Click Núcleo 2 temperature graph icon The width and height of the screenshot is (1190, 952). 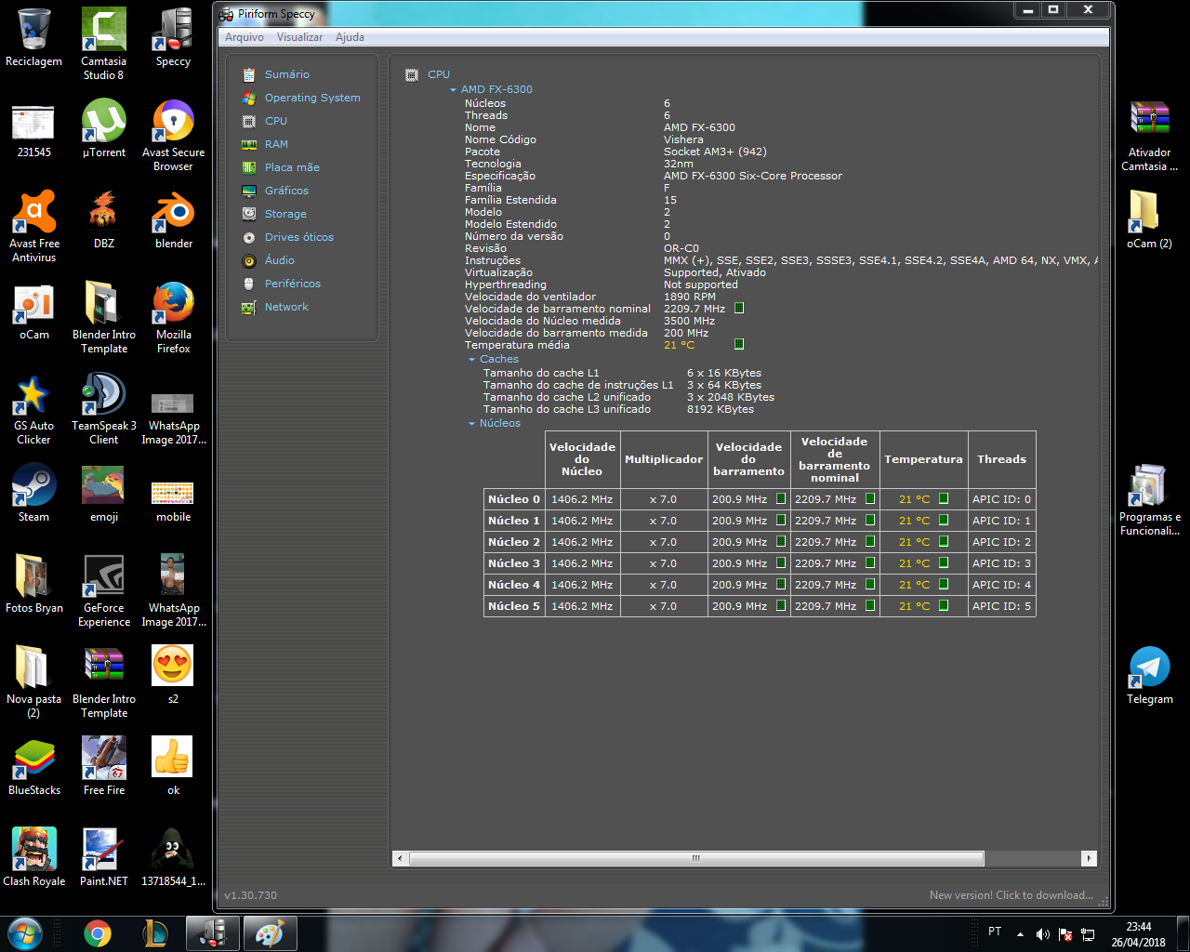coord(944,541)
